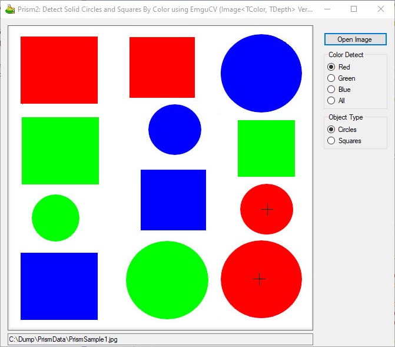Click the crosshair on the large red circle

[x=259, y=279]
